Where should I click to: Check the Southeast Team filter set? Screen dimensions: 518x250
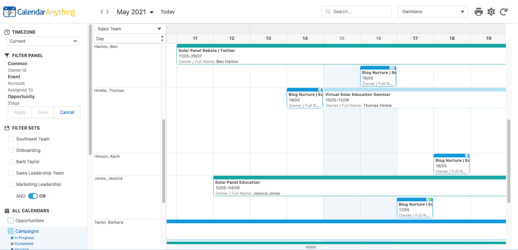coord(11,139)
